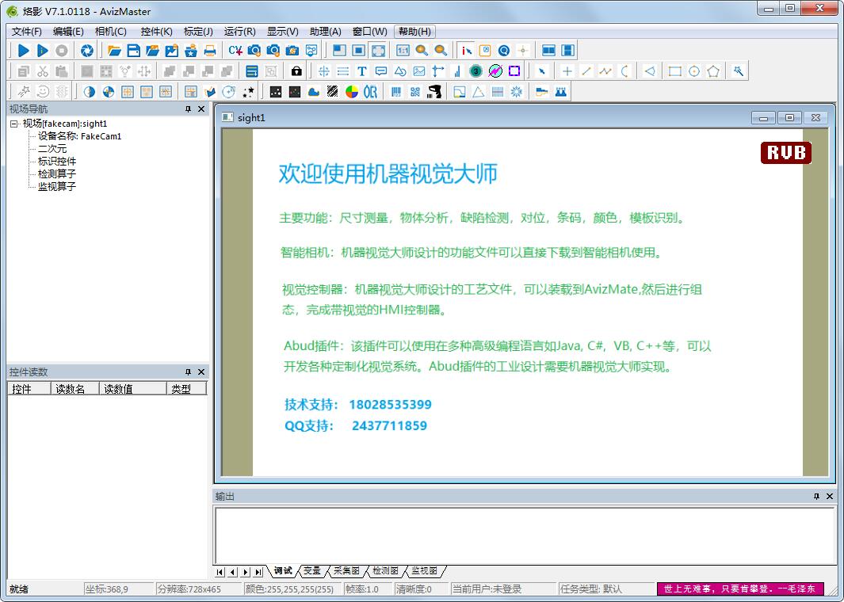Viewport: 844px width, 602px height.
Task: Select the QR code tool icon
Action: (x=415, y=92)
